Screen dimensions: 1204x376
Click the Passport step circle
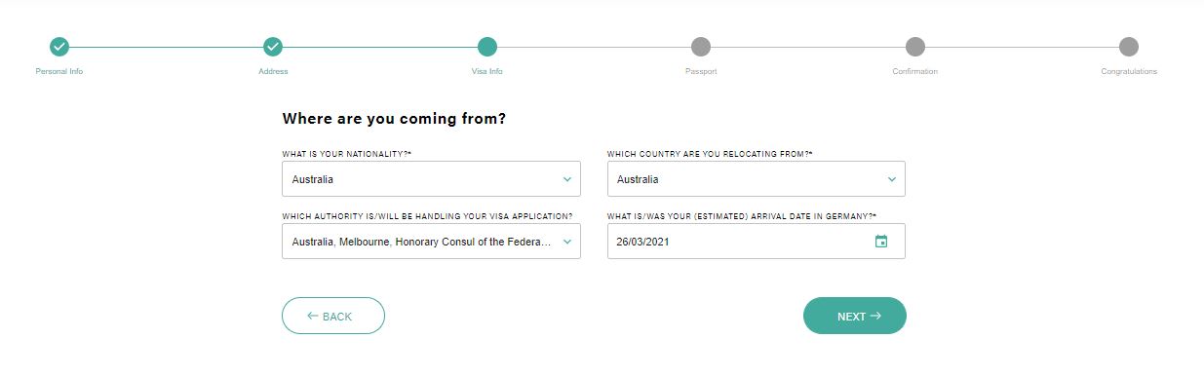point(701,47)
